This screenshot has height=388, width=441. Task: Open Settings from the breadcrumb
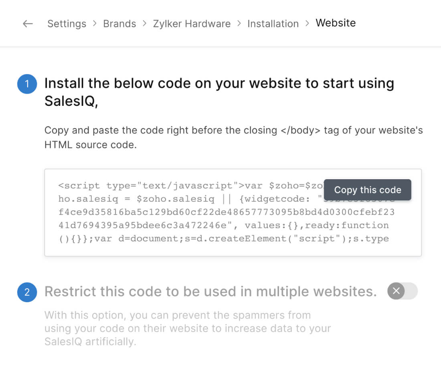(67, 24)
